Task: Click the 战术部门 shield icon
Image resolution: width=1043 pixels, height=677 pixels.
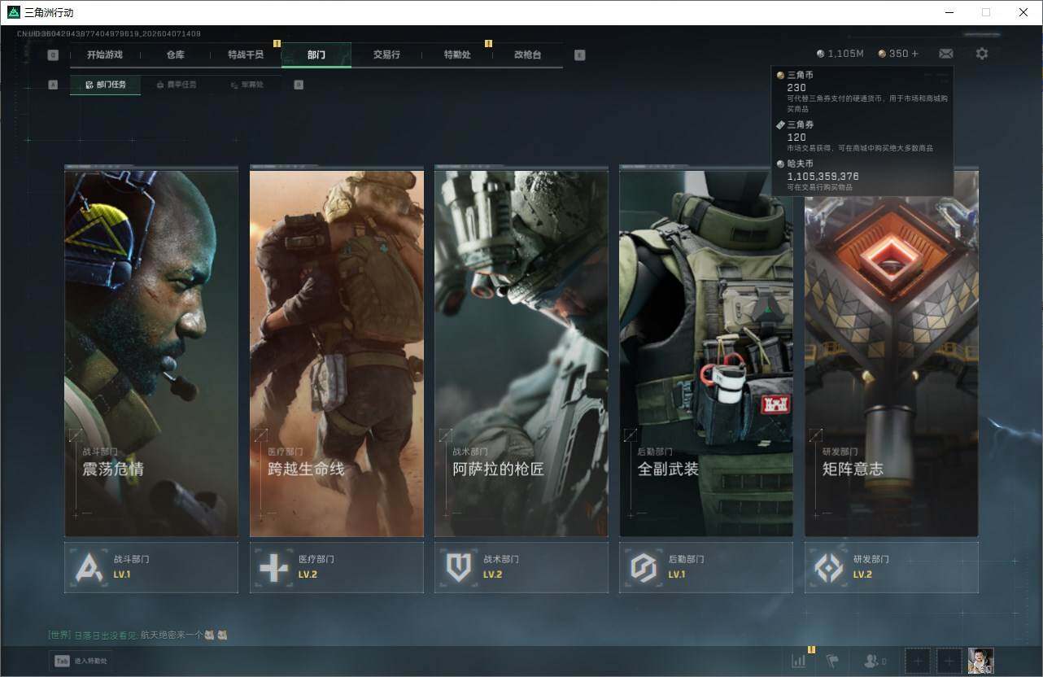Action: 459,567
